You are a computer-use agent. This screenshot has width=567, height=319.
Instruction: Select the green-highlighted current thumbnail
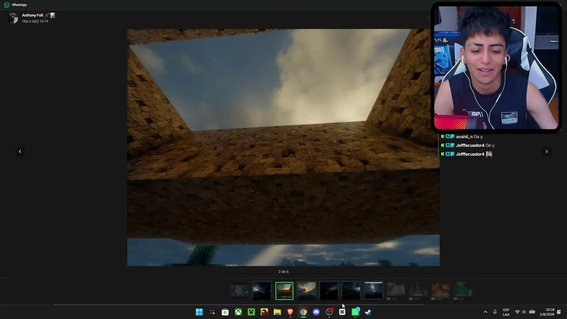(x=284, y=291)
